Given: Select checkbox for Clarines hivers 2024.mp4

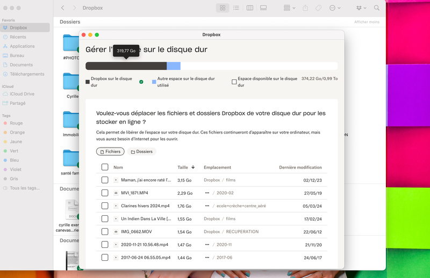Looking at the screenshot, I should (105, 206).
